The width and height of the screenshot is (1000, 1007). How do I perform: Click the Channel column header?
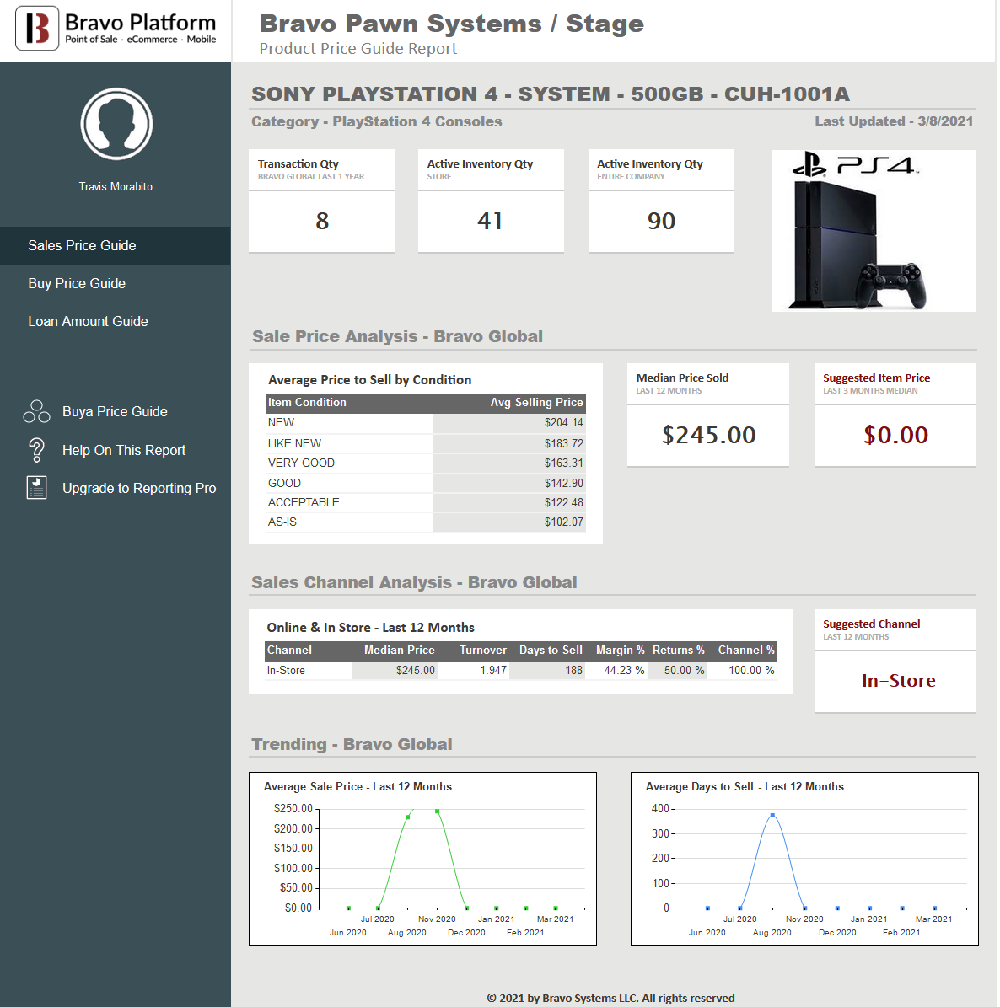(x=289, y=650)
